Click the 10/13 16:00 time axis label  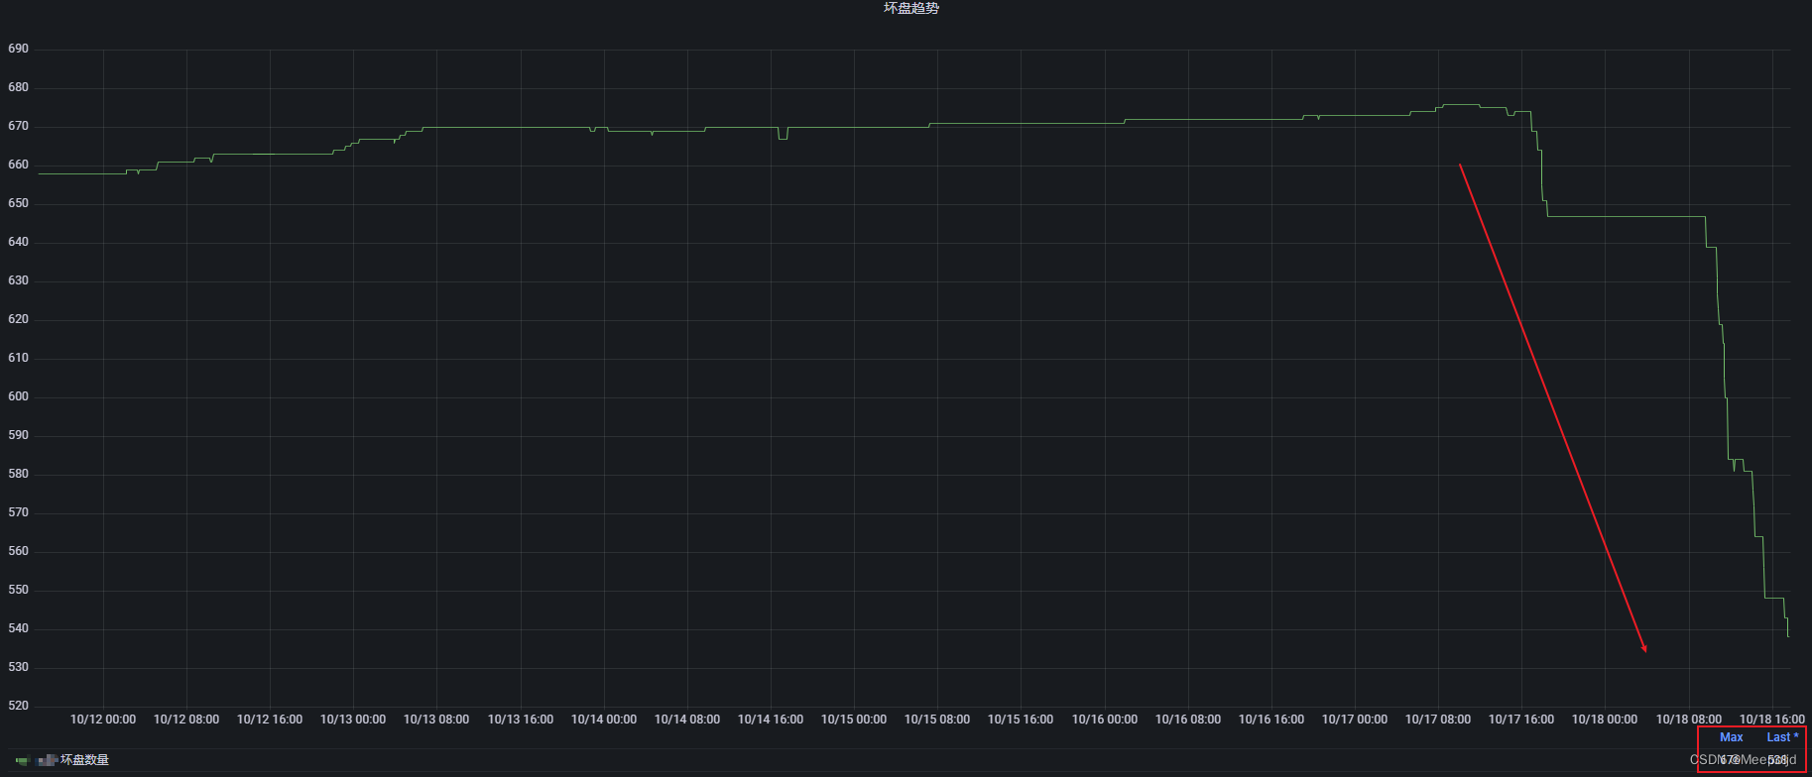(x=521, y=720)
